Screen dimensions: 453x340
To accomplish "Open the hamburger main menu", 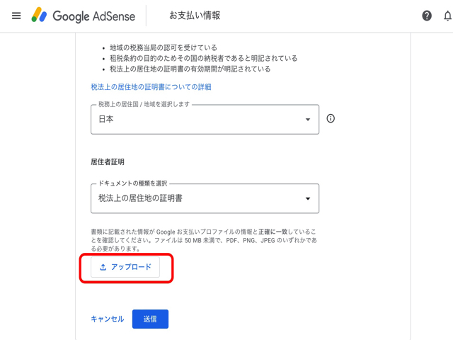I will tap(16, 16).
